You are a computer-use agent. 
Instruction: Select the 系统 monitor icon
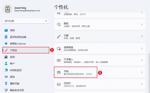pos(6,30)
